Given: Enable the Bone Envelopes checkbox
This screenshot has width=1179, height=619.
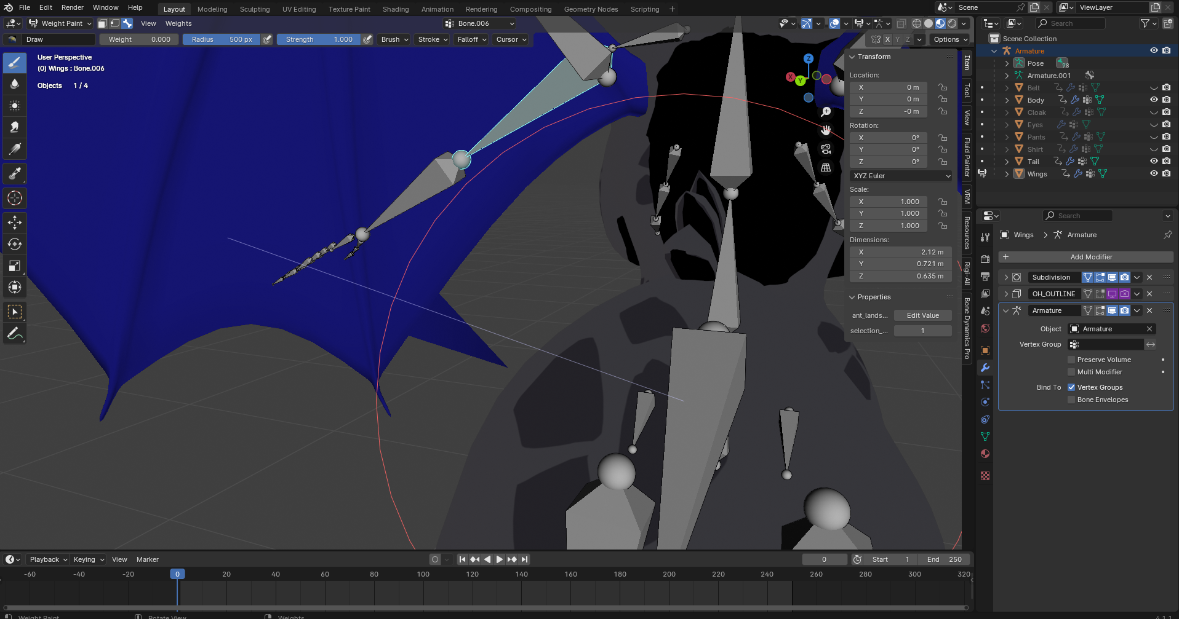Looking at the screenshot, I should click(1071, 400).
